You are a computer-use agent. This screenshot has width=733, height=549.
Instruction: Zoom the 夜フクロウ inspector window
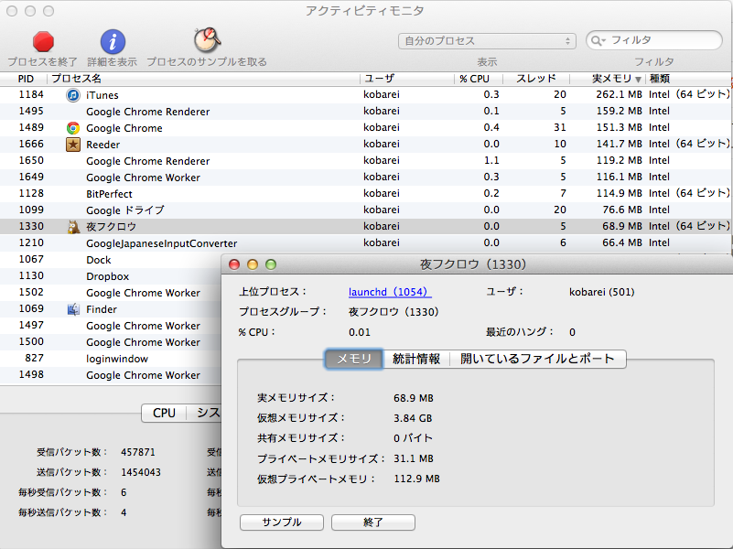pyautogui.click(x=271, y=265)
